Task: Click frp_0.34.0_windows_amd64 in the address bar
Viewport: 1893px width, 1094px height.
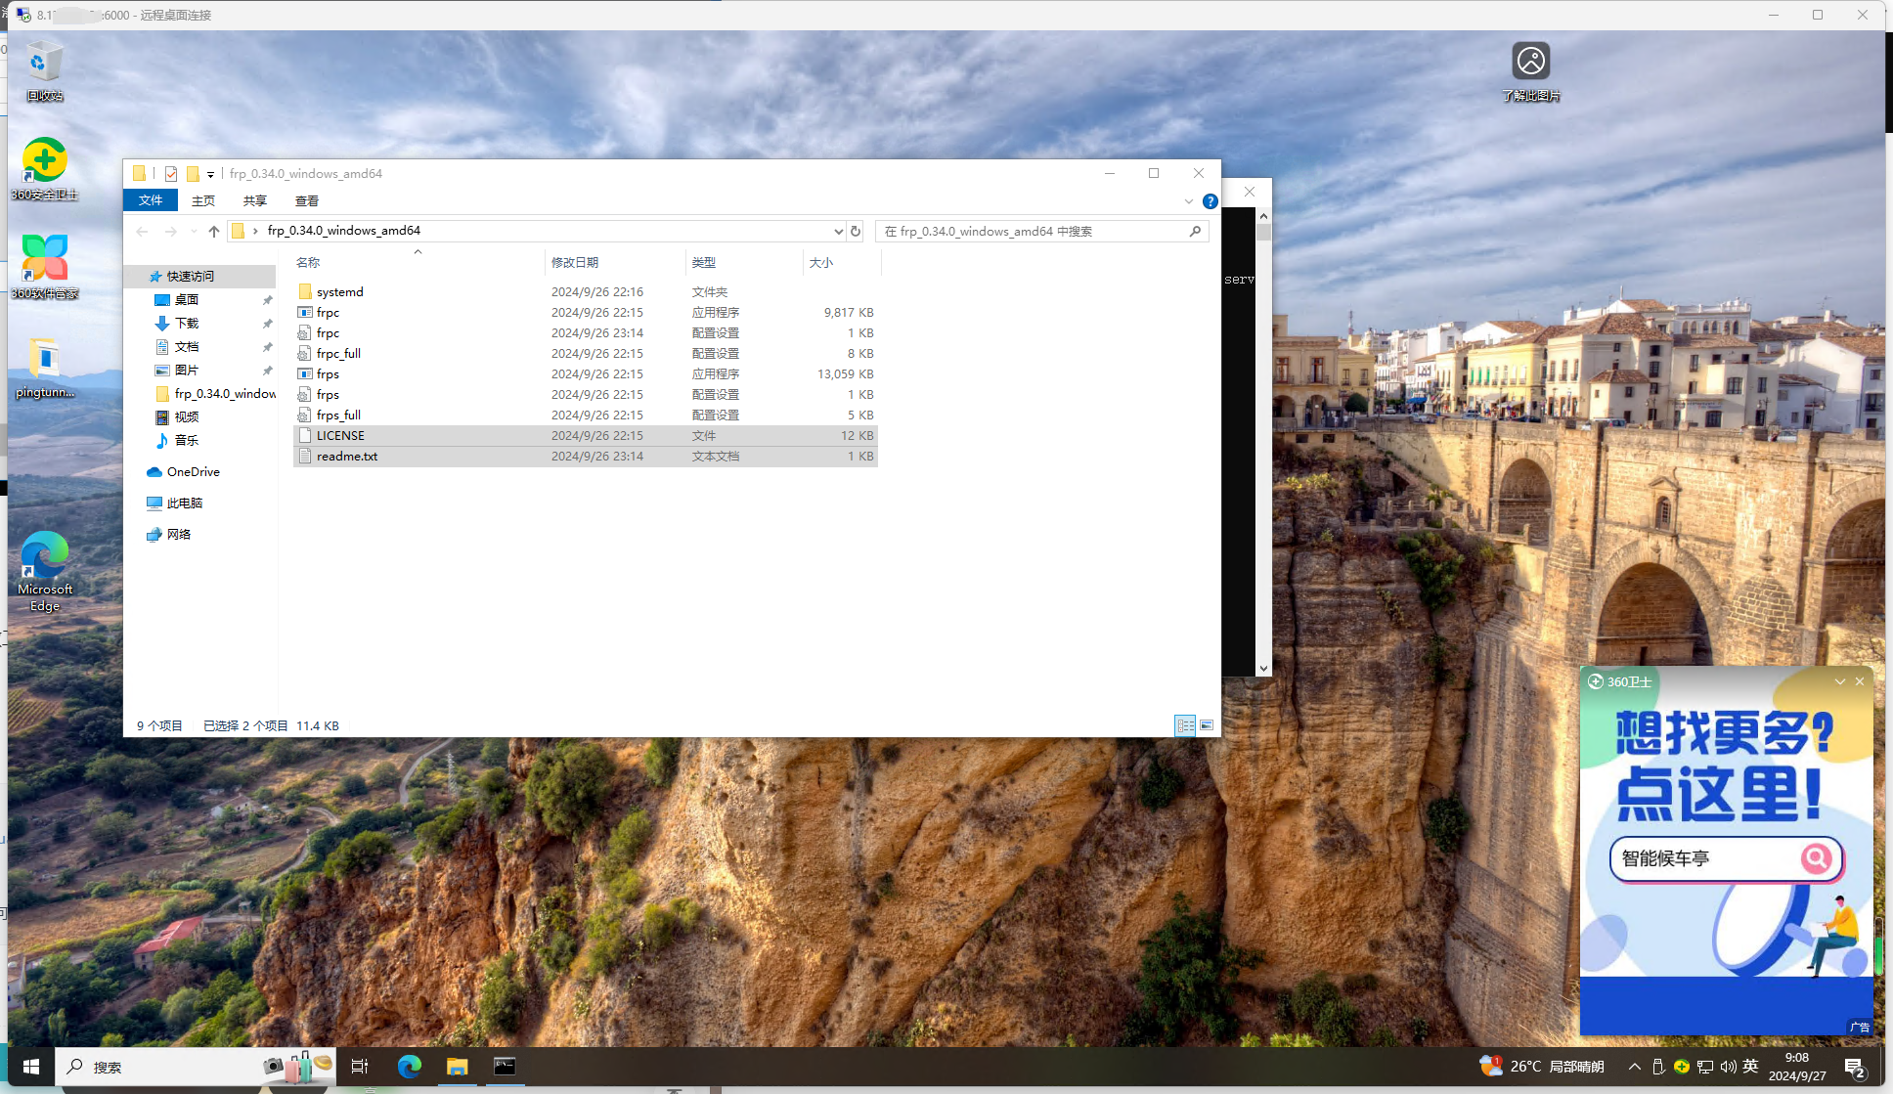Action: 344,231
